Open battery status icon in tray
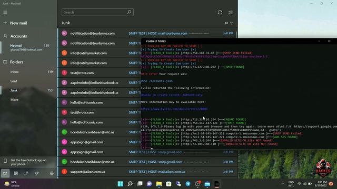This screenshot has height=189, width=337. pyautogui.click(x=310, y=184)
